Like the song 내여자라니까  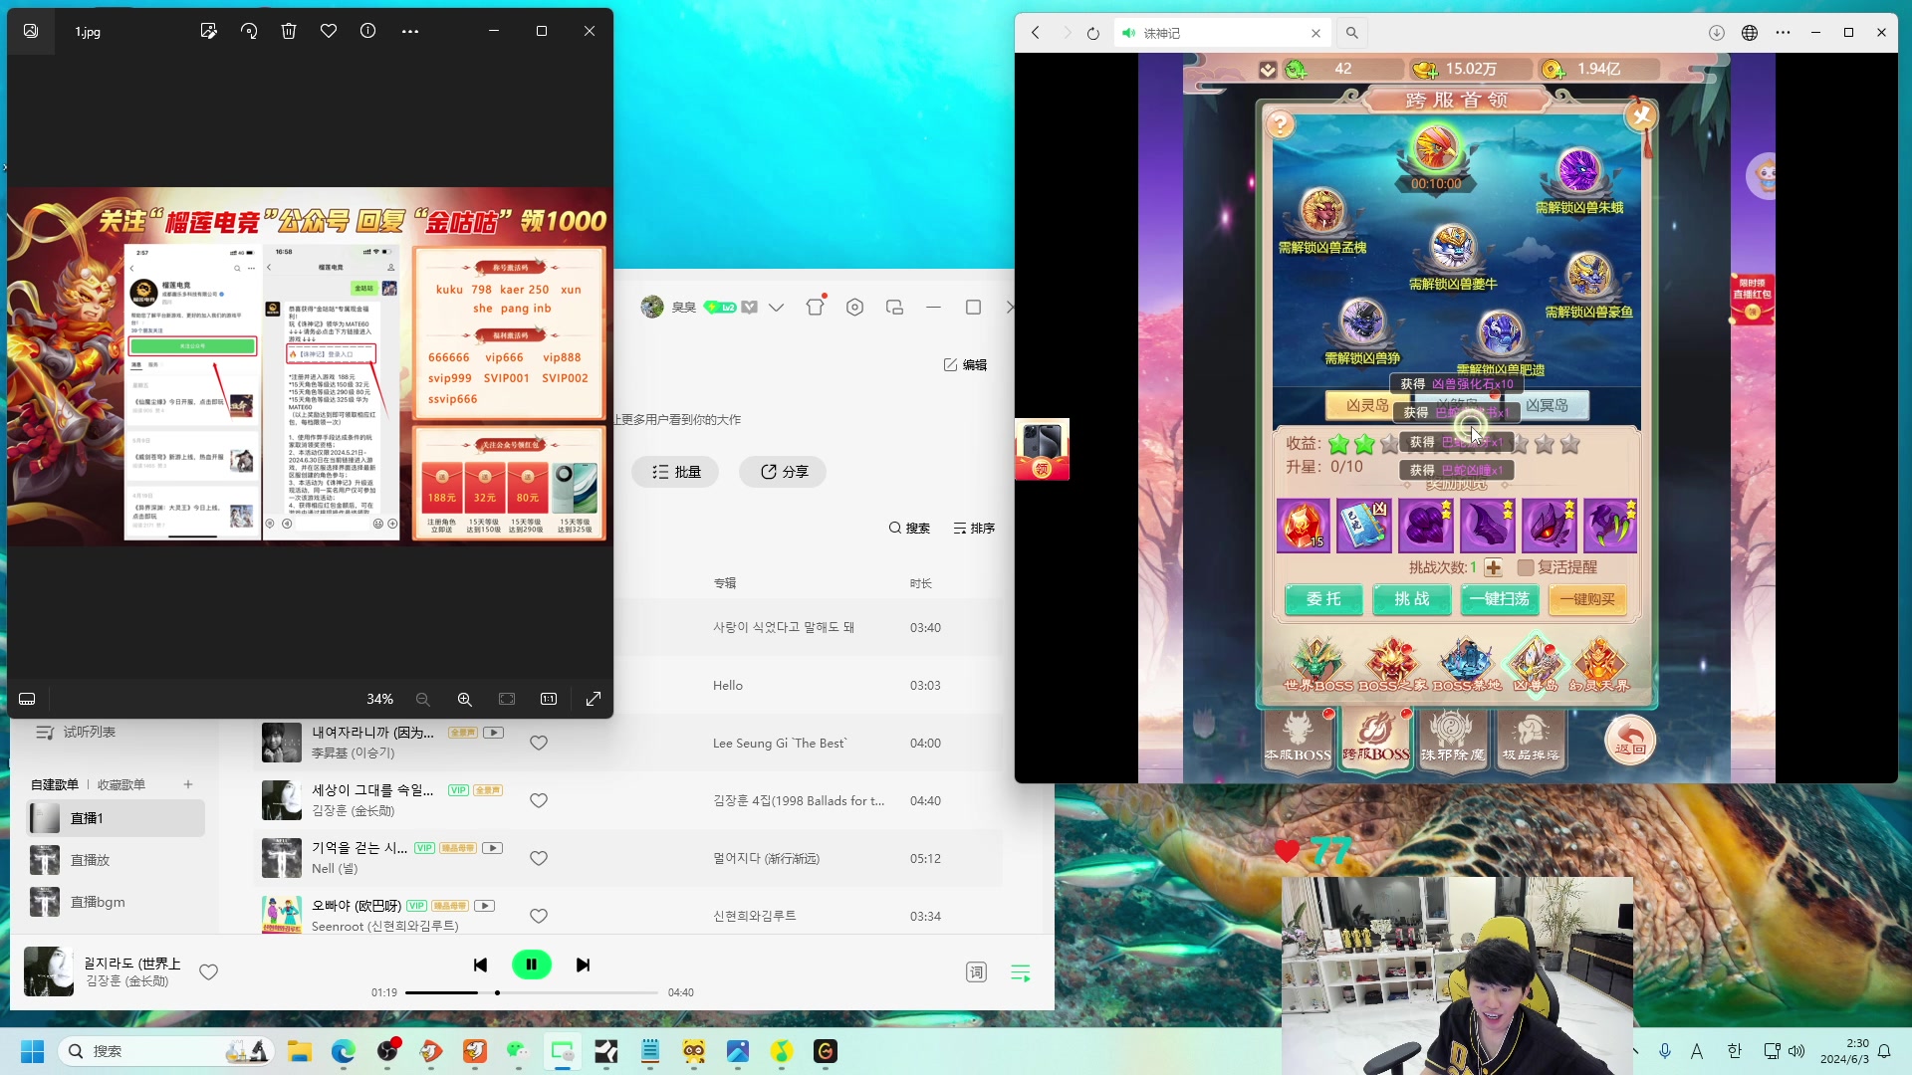(x=539, y=743)
